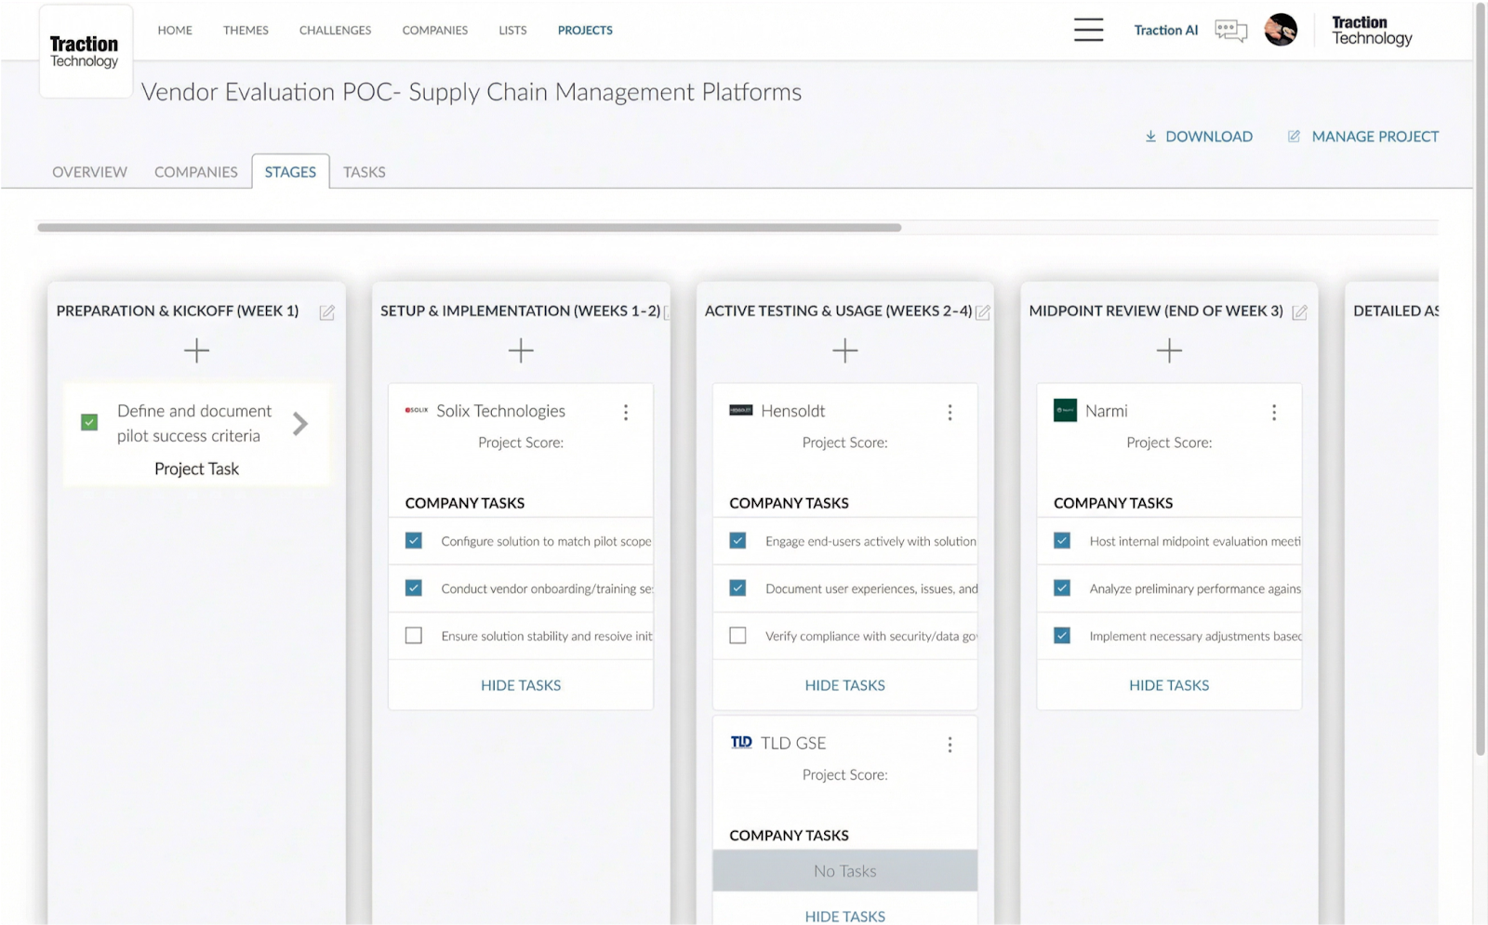Click the TLD GSE company logo

(x=741, y=742)
